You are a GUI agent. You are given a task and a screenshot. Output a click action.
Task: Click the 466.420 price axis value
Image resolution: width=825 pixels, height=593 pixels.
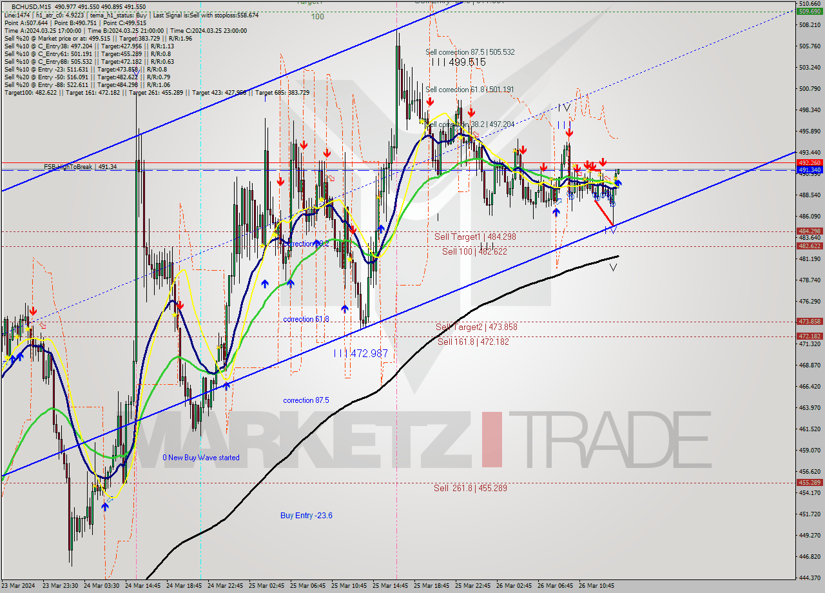810,386
